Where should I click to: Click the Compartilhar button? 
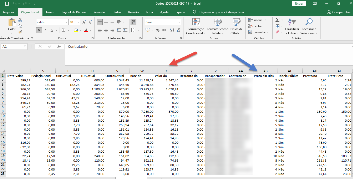(339, 12)
